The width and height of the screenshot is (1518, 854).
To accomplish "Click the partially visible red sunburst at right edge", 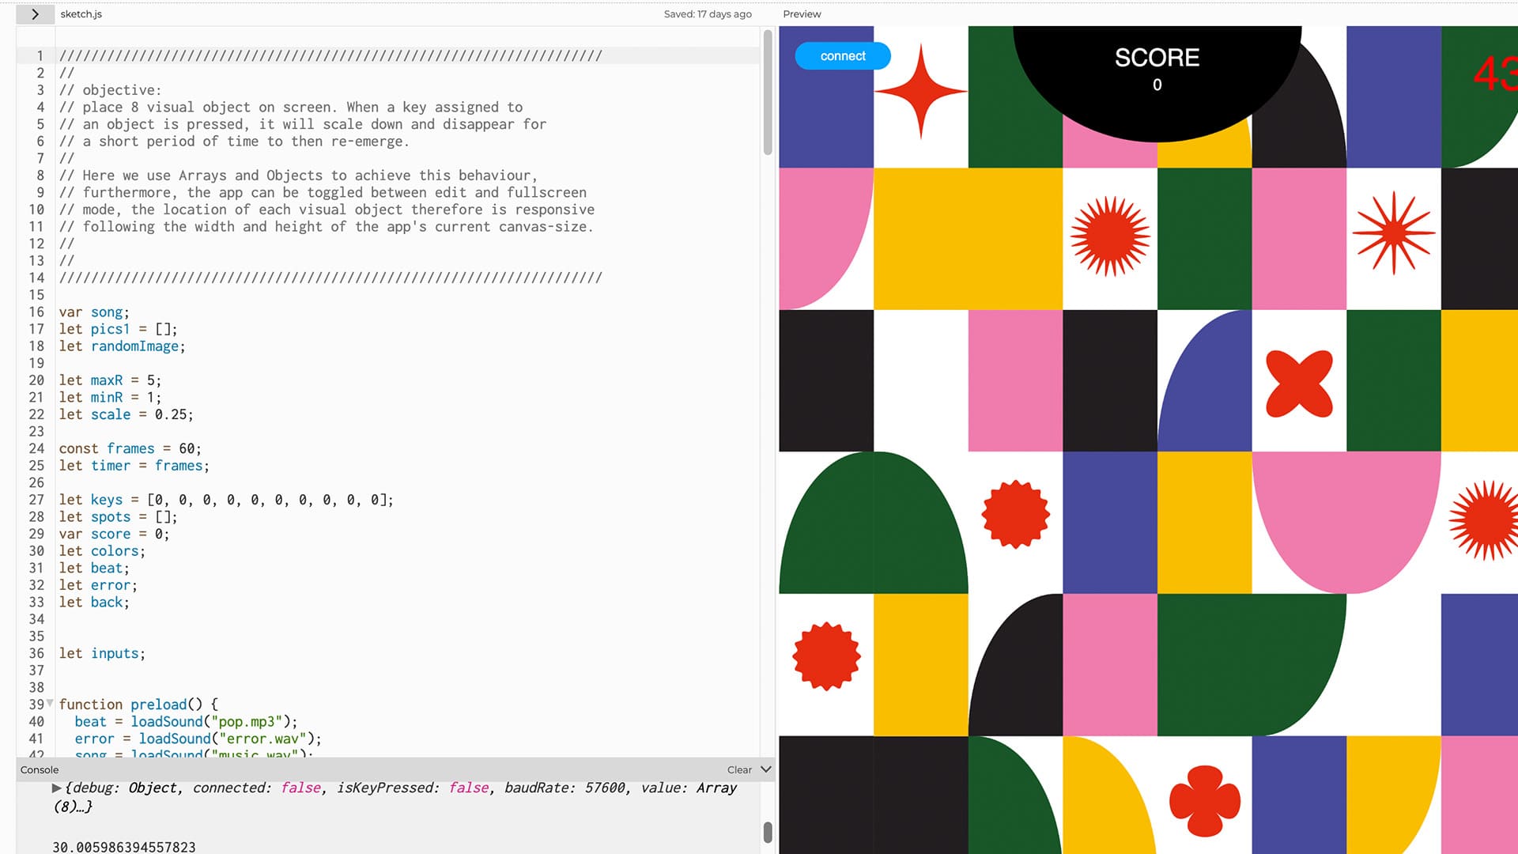I will tap(1486, 520).
